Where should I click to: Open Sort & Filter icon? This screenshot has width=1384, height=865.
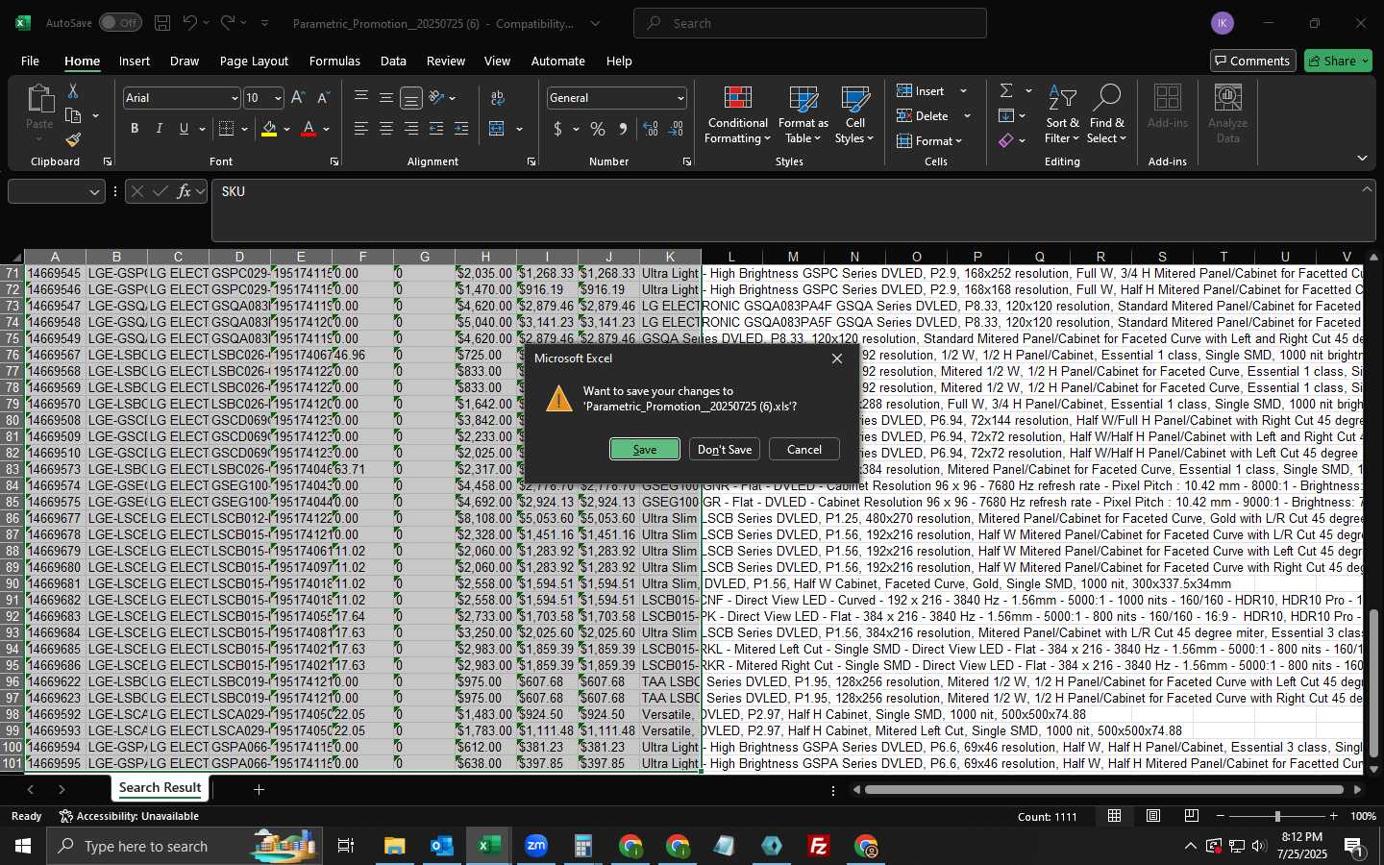point(1062,99)
